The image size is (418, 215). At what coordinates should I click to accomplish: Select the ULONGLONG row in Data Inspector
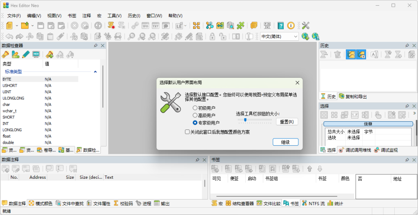[x=40, y=98]
